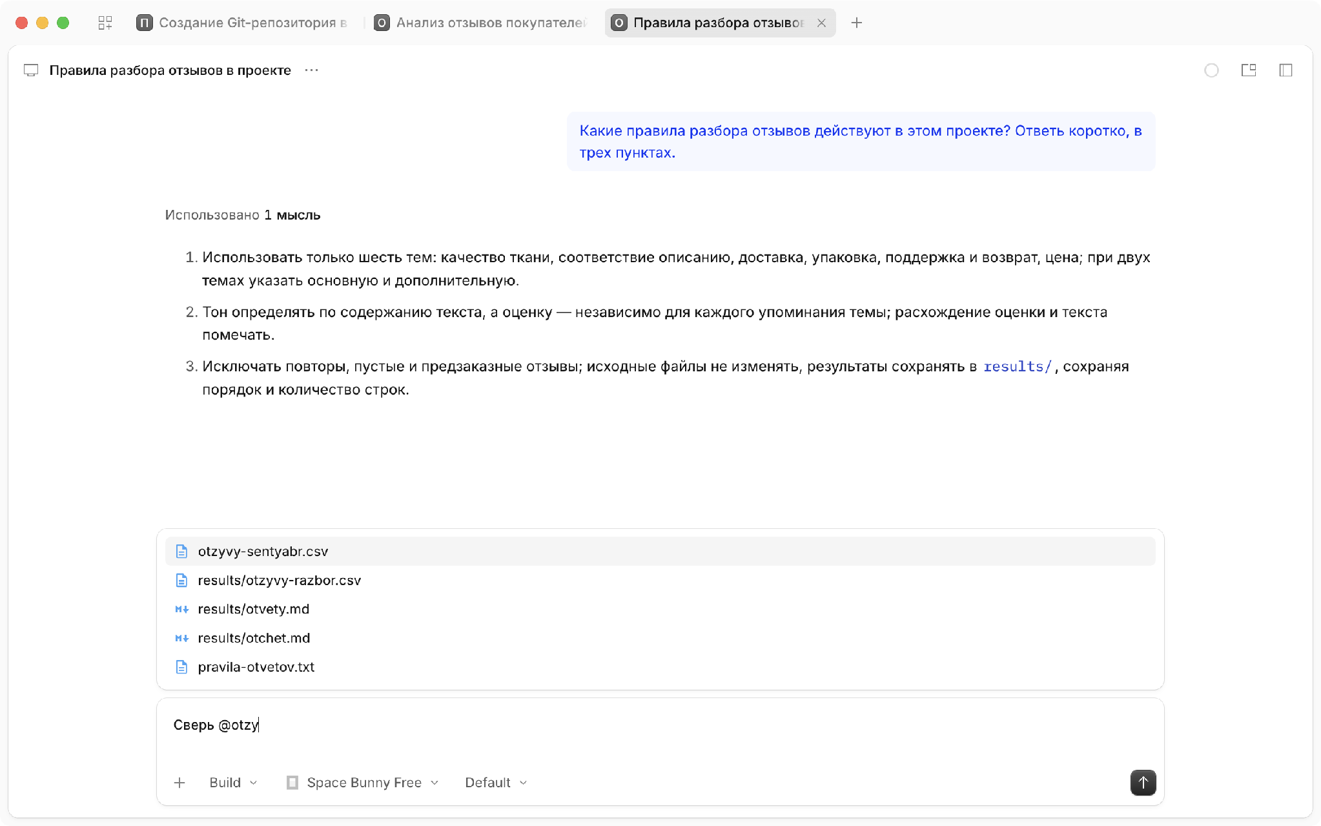Click the file icon of otzyvy-sentyabr.csv
The width and height of the screenshot is (1321, 826).
click(182, 552)
